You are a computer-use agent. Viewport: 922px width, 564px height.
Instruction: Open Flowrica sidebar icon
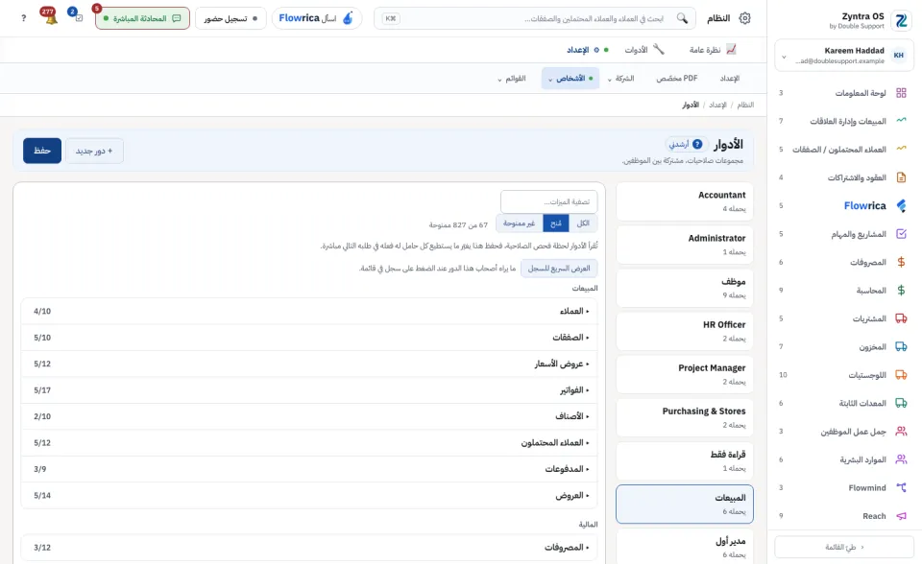[x=901, y=205]
